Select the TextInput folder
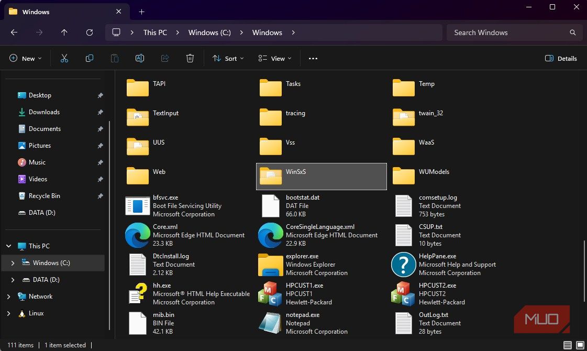Image resolution: width=587 pixels, height=351 pixels. (x=189, y=118)
